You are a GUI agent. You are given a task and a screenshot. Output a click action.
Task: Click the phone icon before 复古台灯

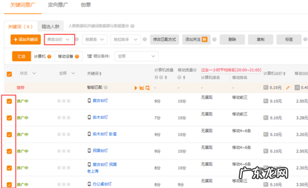click(89, 101)
